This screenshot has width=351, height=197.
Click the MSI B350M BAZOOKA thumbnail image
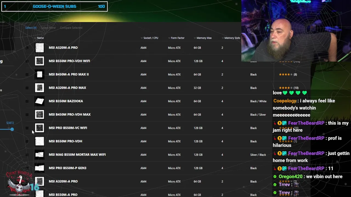pyautogui.click(x=39, y=101)
